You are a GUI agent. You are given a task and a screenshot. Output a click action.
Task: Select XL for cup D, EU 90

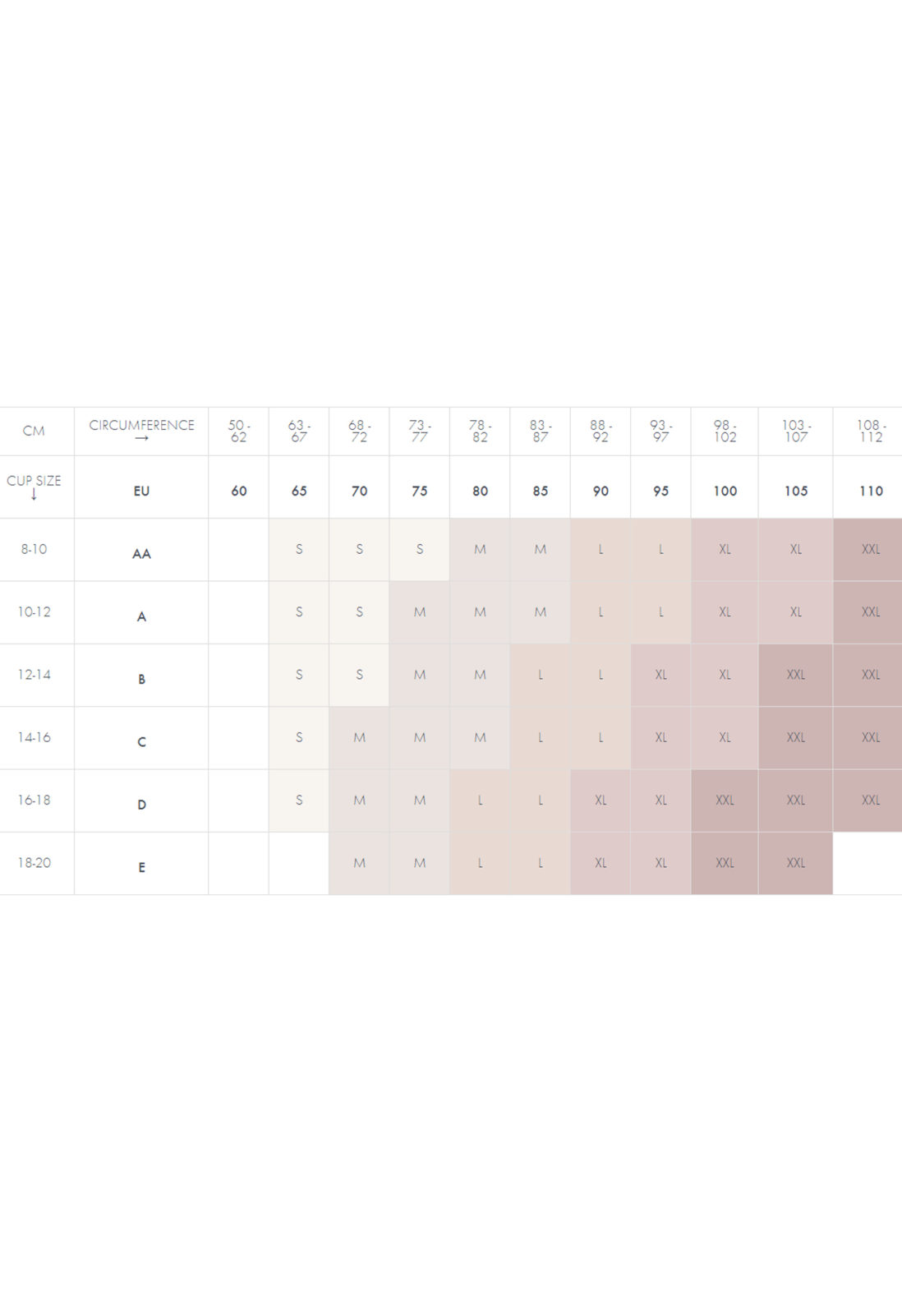click(601, 800)
